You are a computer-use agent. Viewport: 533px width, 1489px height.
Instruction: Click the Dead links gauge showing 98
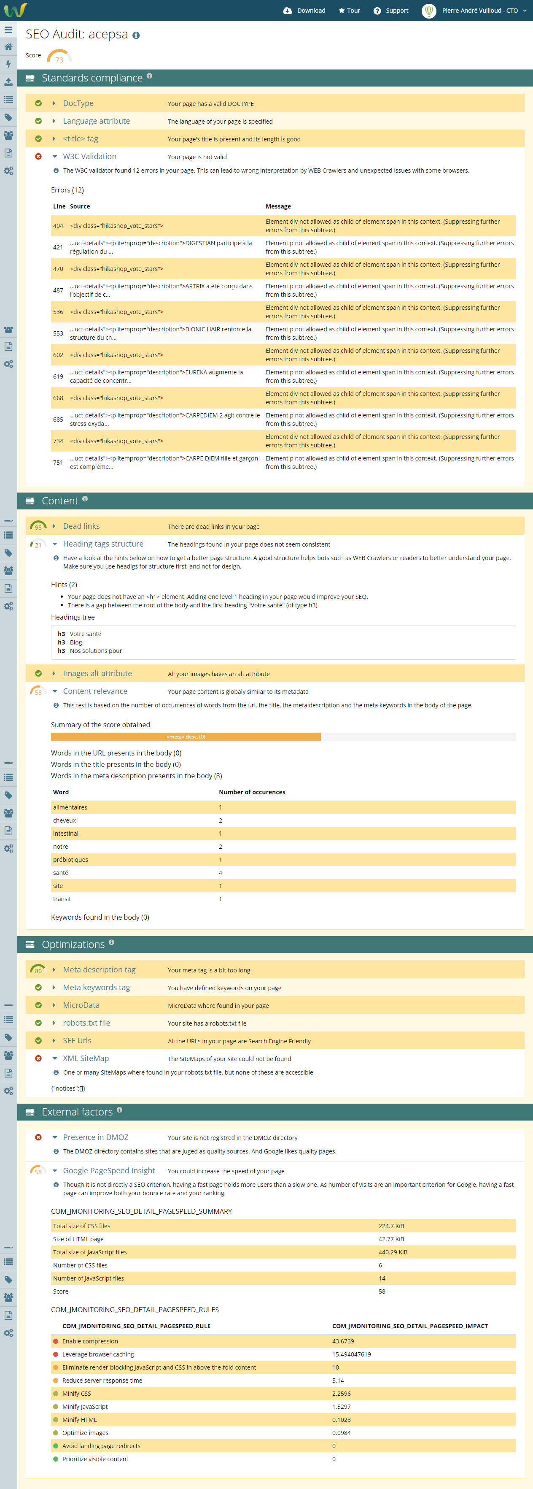click(x=38, y=525)
